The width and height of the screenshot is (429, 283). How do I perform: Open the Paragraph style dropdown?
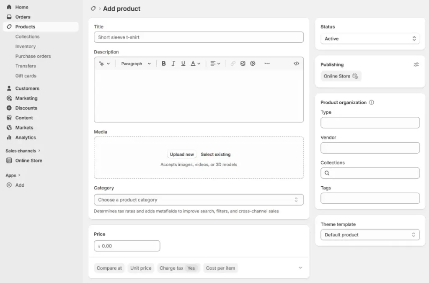(x=136, y=64)
